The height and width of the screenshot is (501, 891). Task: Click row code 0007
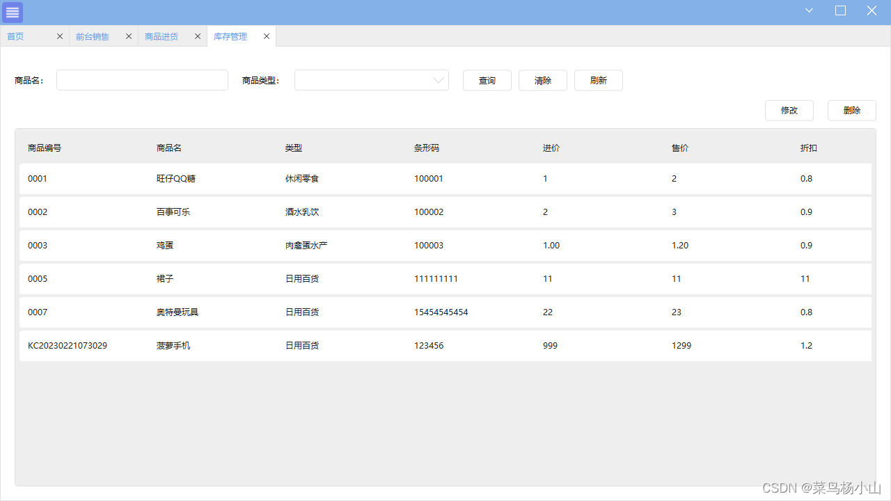[38, 312]
